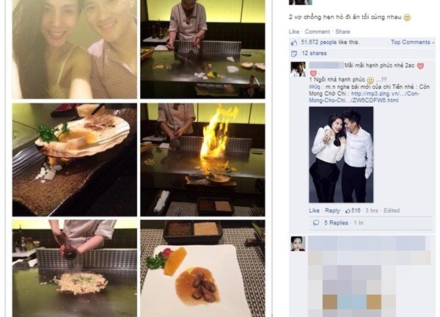This screenshot has height=317, width=440.
Task: Open the second commenter's profile avatar
Action: point(298,244)
